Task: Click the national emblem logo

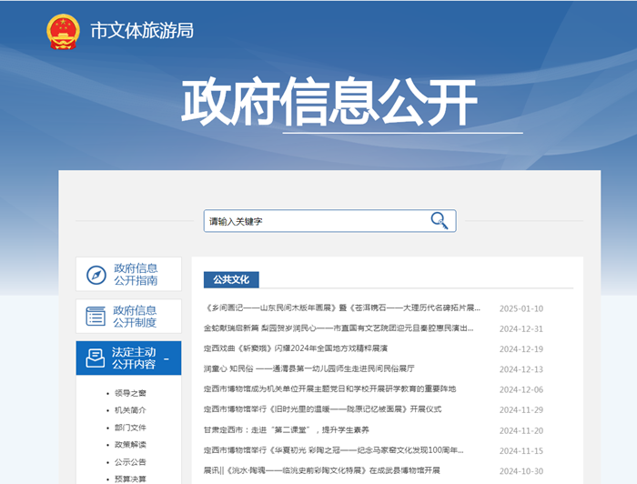Action: tap(63, 30)
